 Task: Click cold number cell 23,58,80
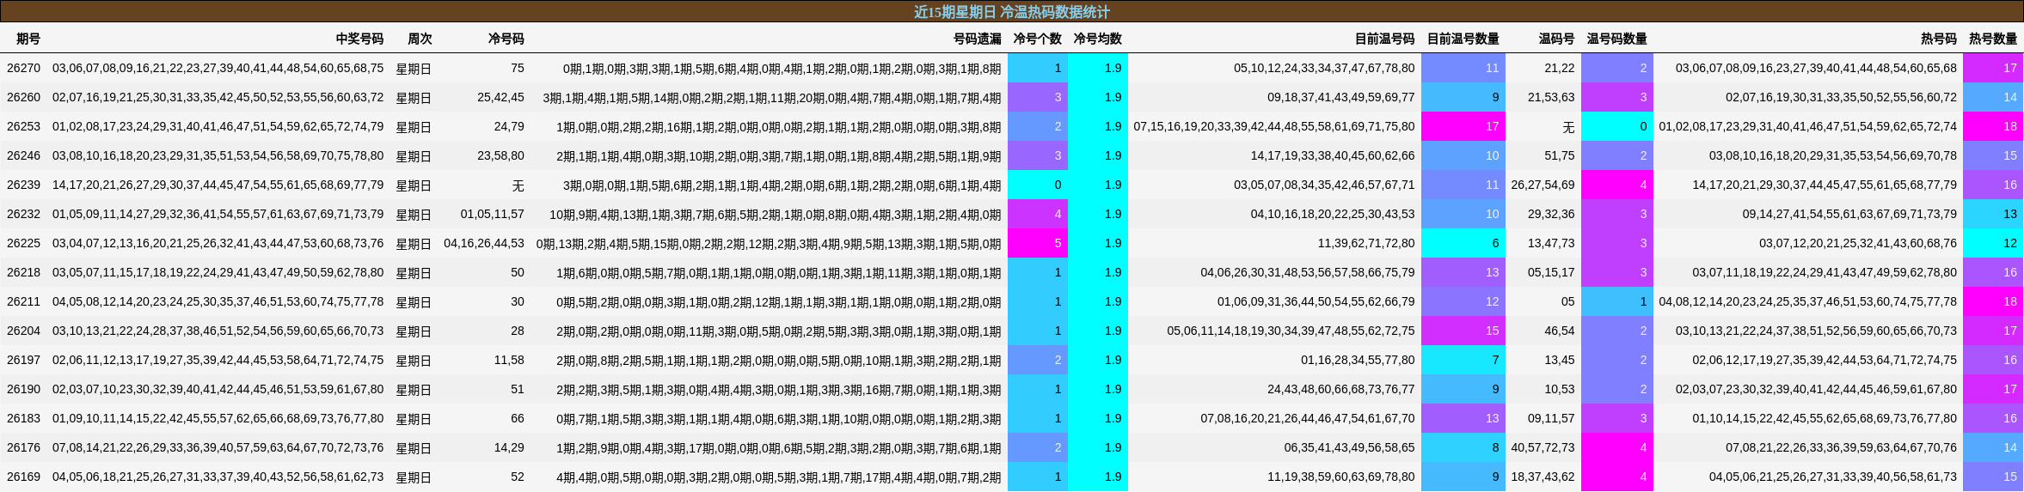pos(500,155)
